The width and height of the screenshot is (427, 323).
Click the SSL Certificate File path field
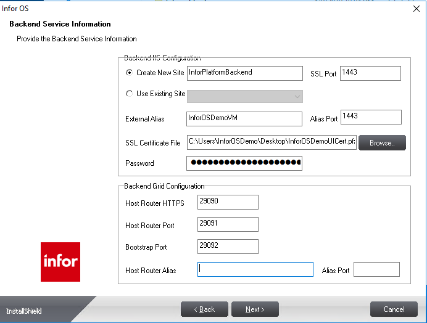click(x=272, y=142)
